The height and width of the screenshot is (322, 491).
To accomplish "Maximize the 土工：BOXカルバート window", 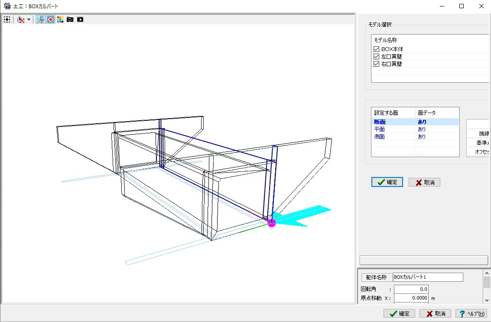I will coord(462,6).
